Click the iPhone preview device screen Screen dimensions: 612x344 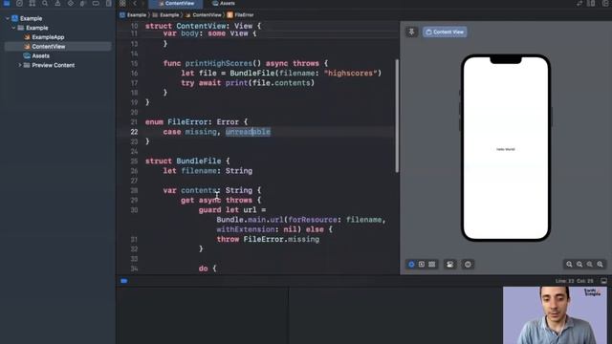[506, 148]
